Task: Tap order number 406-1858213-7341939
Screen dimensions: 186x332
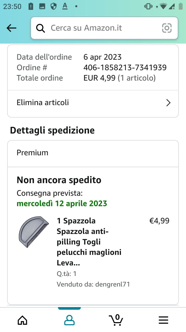Action: pos(125,68)
